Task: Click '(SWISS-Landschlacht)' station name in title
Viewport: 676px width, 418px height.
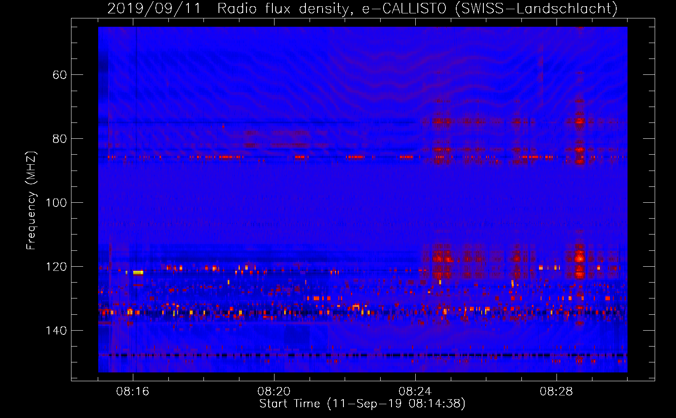Action: (x=536, y=9)
